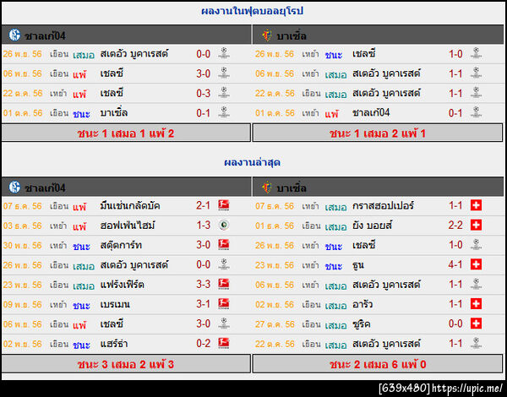Viewport: 507px width, 397px height.
Task: Click the team name สตุ๊ตการ์ท
Action: pyautogui.click(x=121, y=245)
